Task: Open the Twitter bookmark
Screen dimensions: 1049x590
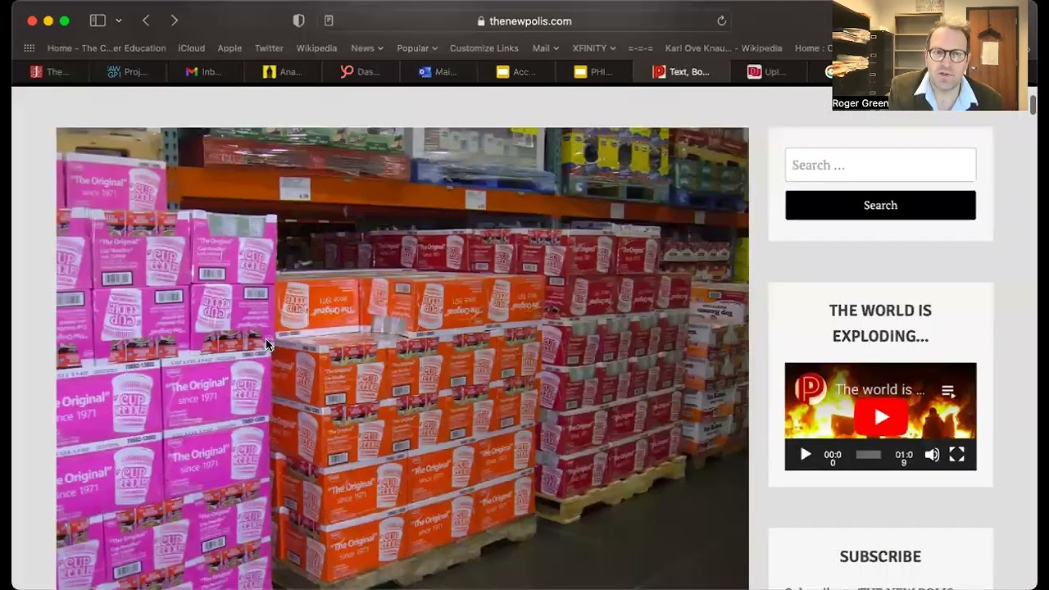Action: pos(269,48)
